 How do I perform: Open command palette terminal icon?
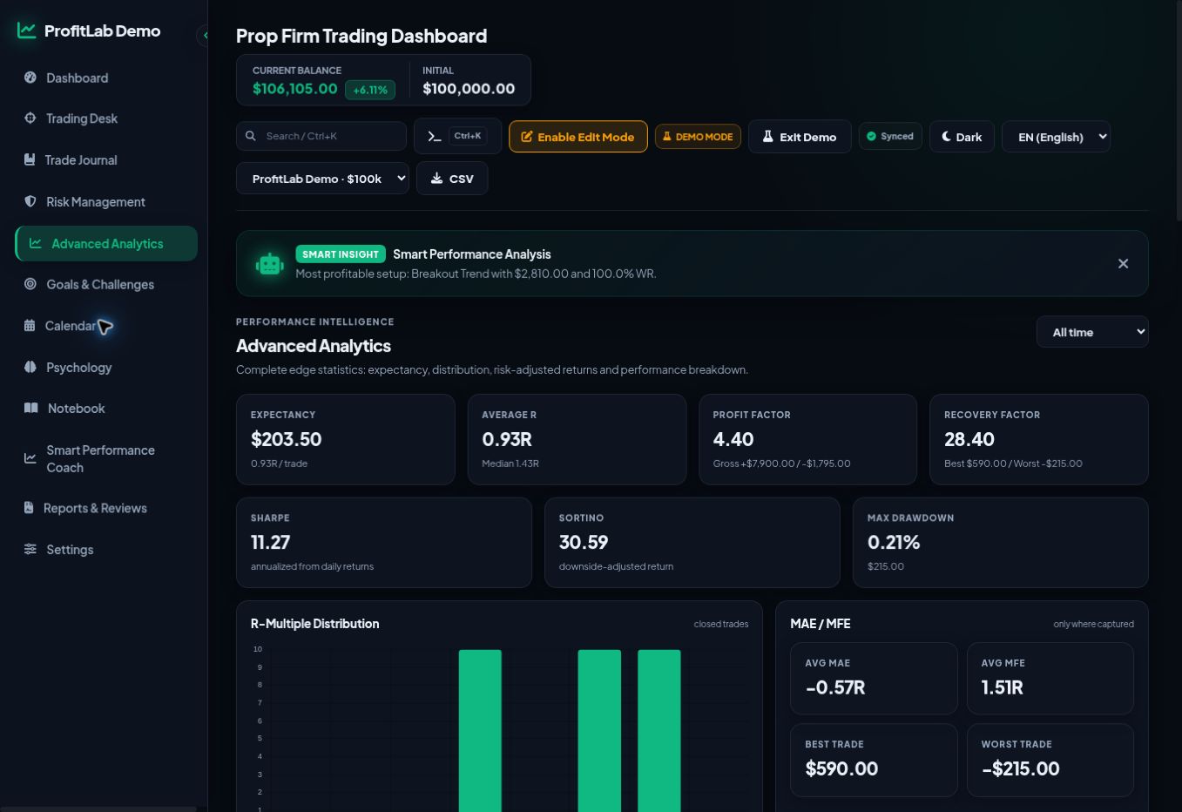[x=435, y=136]
